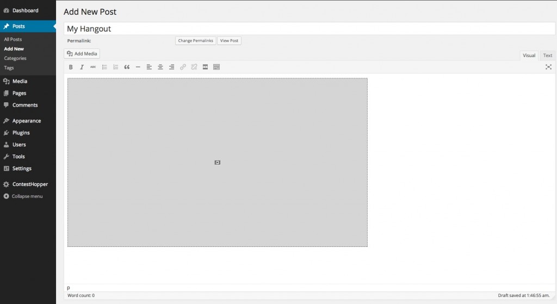The width and height of the screenshot is (557, 304).
Task: Click the insert link icon
Action: click(x=183, y=67)
